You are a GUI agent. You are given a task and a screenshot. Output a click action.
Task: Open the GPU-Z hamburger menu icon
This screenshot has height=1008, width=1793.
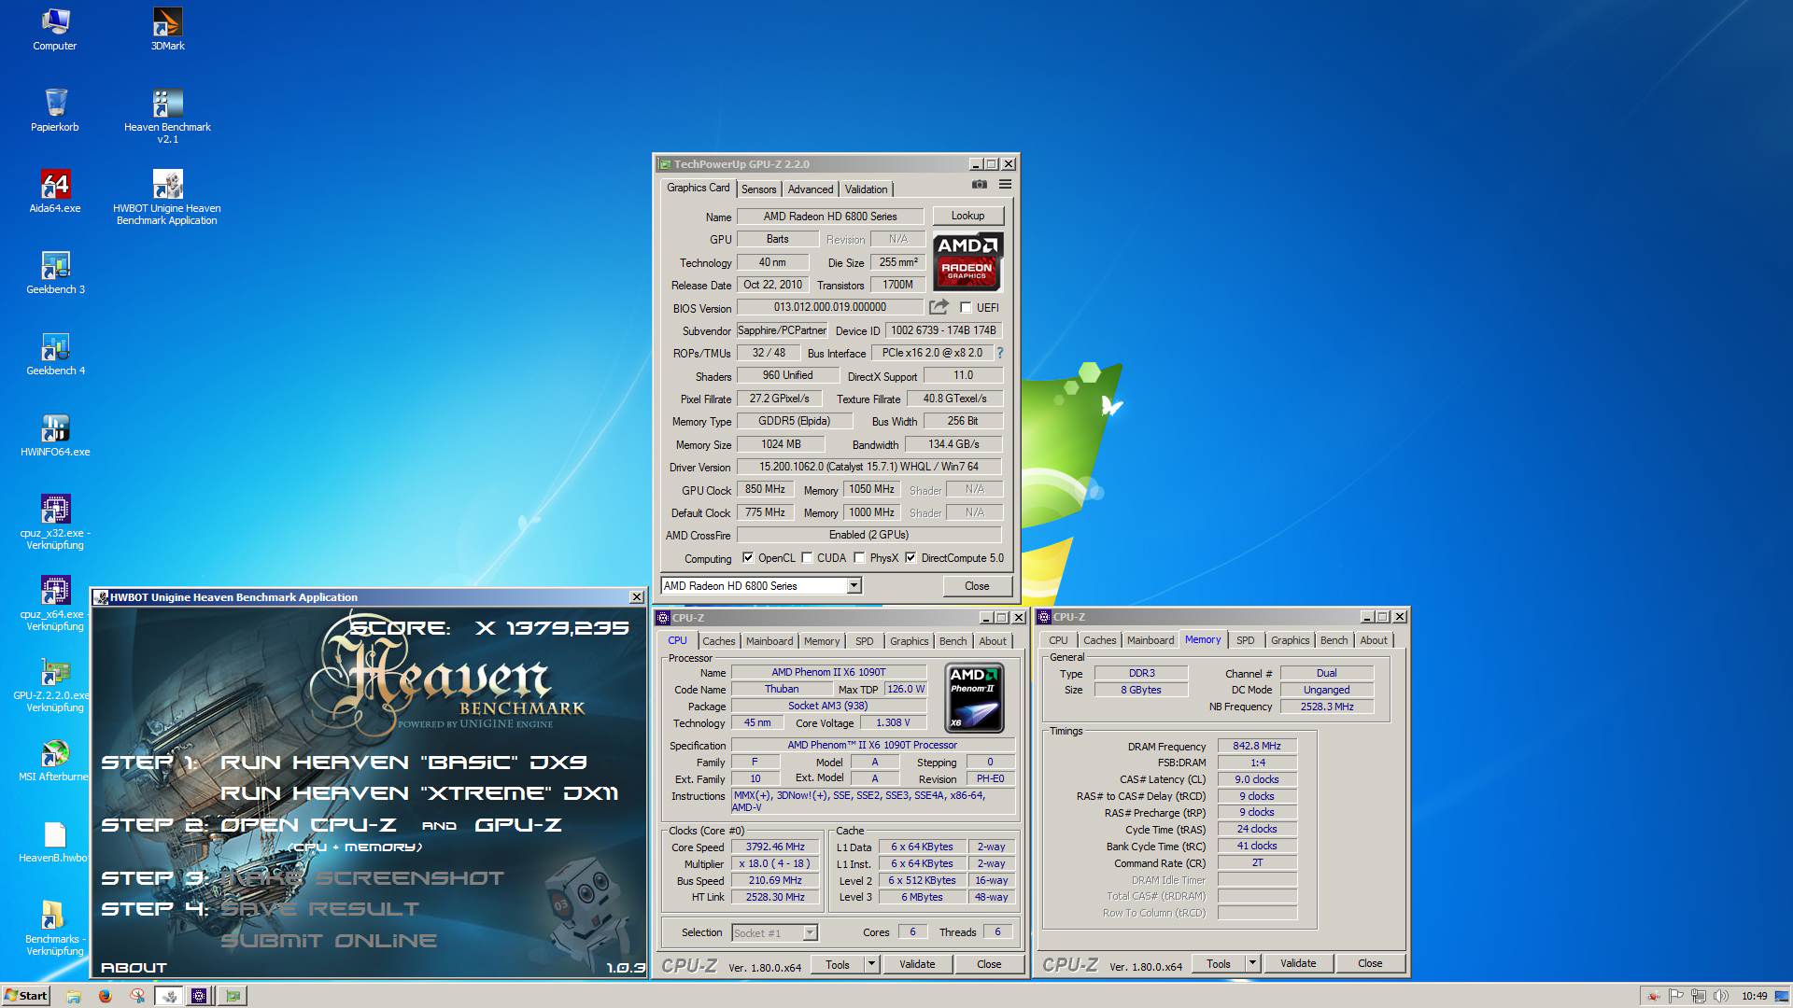point(1005,185)
